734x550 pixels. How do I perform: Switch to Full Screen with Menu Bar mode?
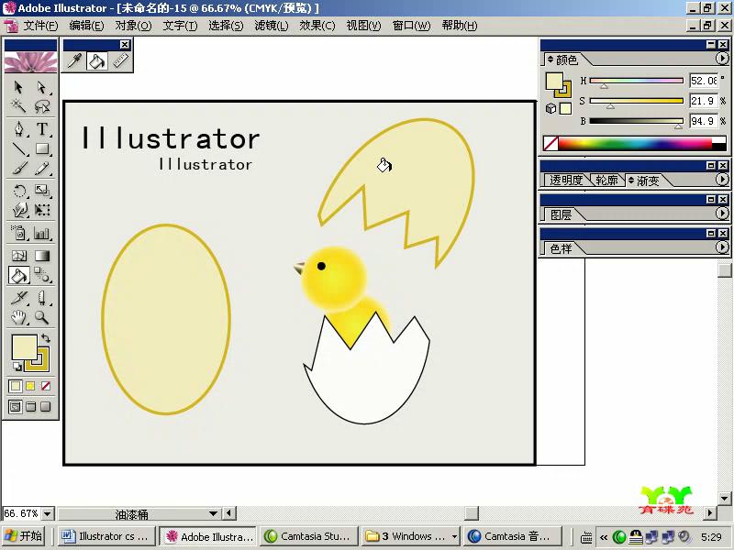pos(30,406)
